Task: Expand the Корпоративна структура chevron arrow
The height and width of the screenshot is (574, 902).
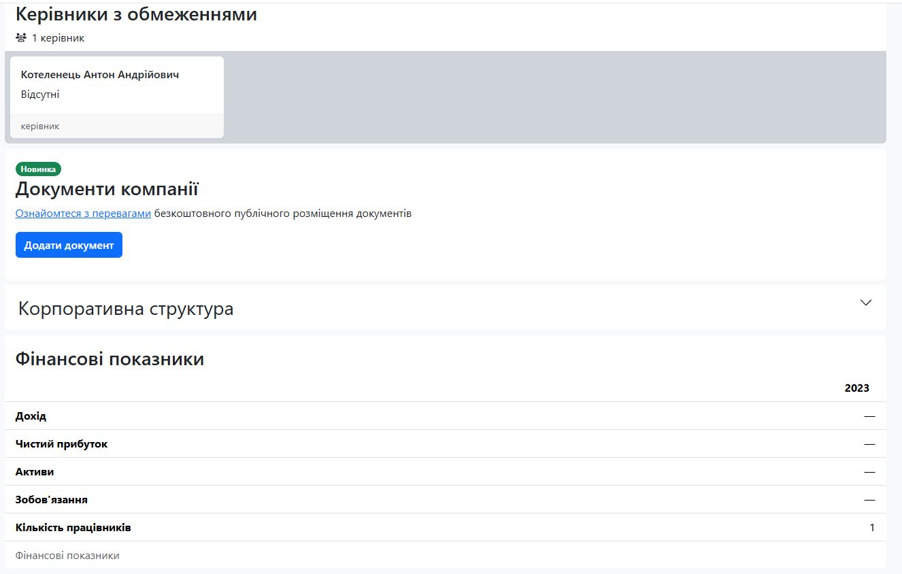Action: [865, 303]
